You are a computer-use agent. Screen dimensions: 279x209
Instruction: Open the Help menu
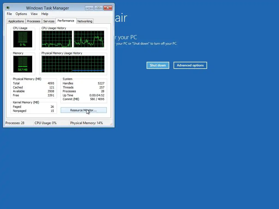point(45,14)
